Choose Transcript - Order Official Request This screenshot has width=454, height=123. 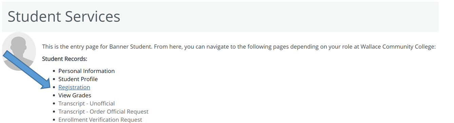103,111
